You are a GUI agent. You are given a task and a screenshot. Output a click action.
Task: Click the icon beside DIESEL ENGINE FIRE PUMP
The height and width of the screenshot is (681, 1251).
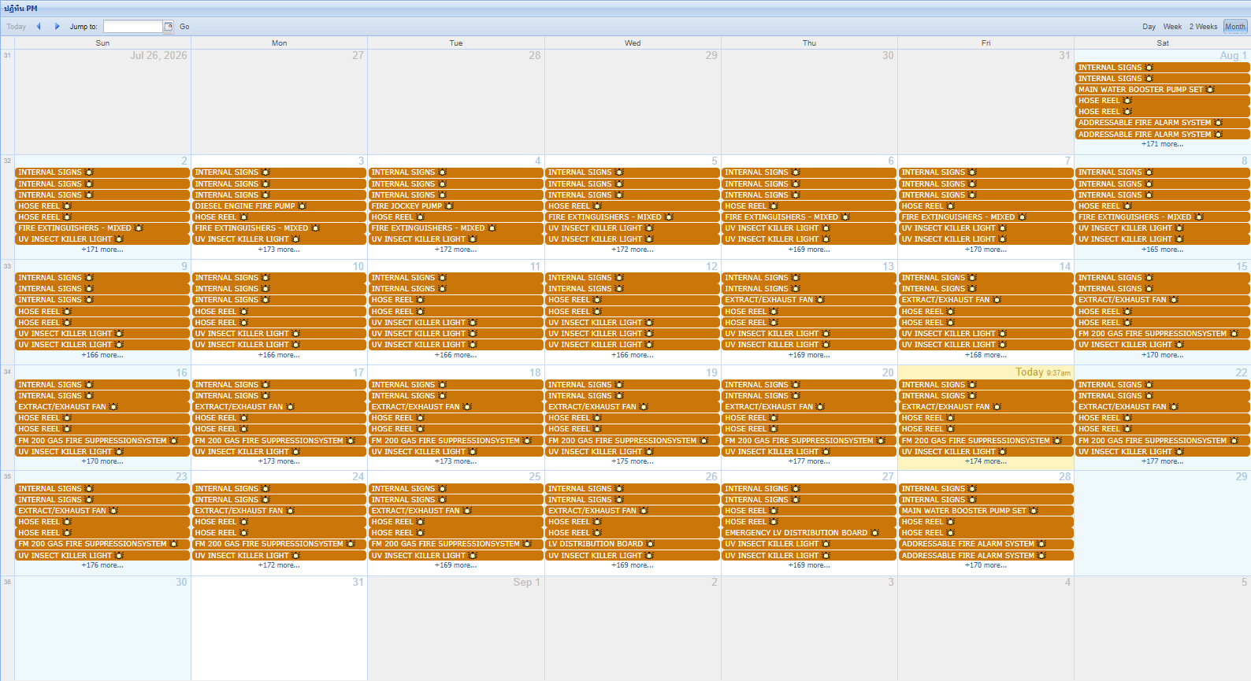point(303,206)
